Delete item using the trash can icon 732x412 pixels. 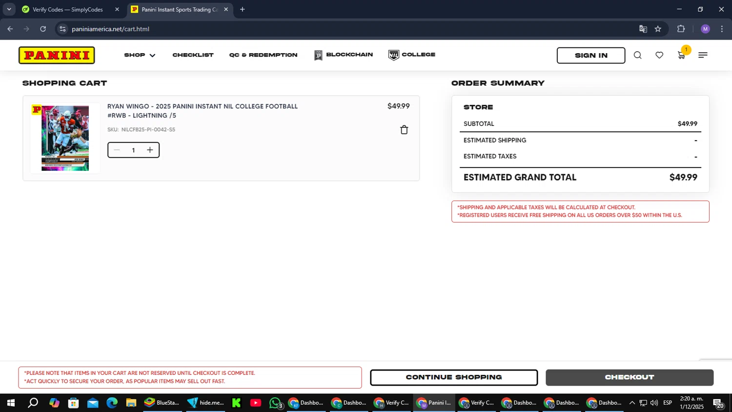pyautogui.click(x=404, y=130)
